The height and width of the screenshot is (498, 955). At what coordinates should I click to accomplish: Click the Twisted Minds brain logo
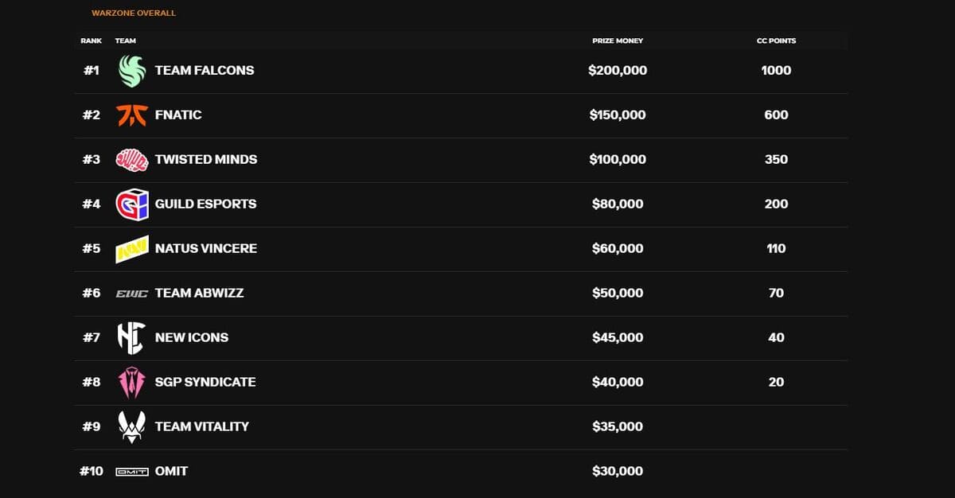coord(132,160)
